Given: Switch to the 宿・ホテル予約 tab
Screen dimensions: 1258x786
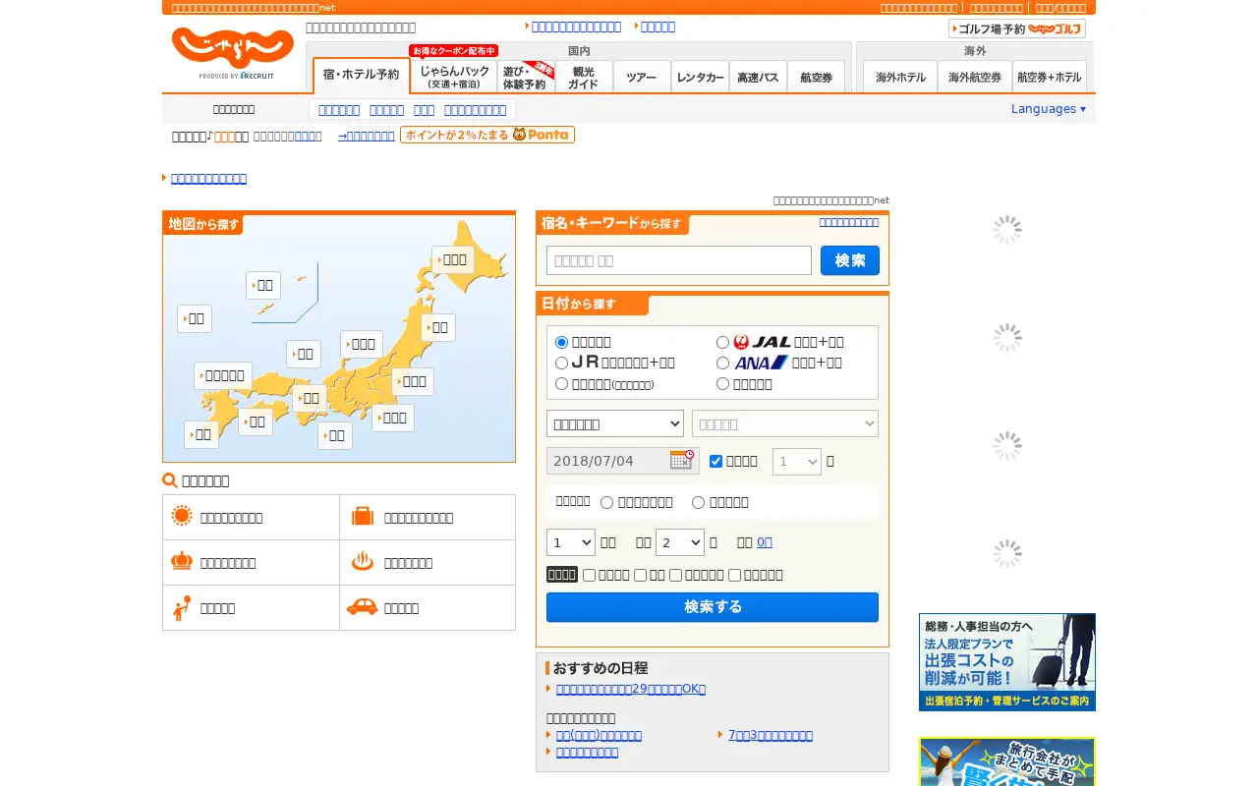Looking at the screenshot, I should click(x=362, y=76).
